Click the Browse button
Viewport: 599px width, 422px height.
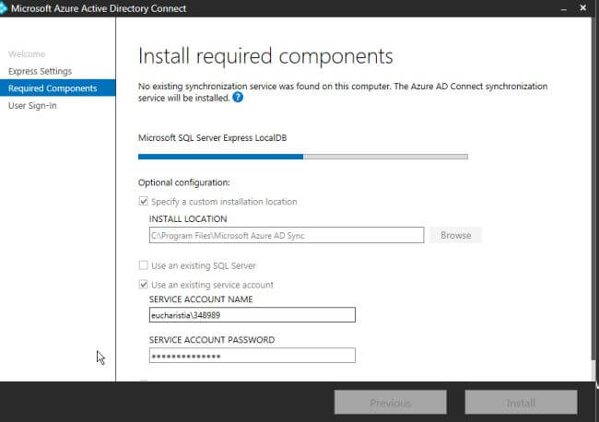coord(455,235)
